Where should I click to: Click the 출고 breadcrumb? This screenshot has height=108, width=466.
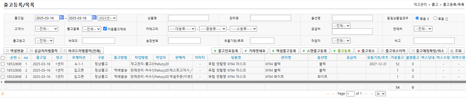[x=435, y=4]
